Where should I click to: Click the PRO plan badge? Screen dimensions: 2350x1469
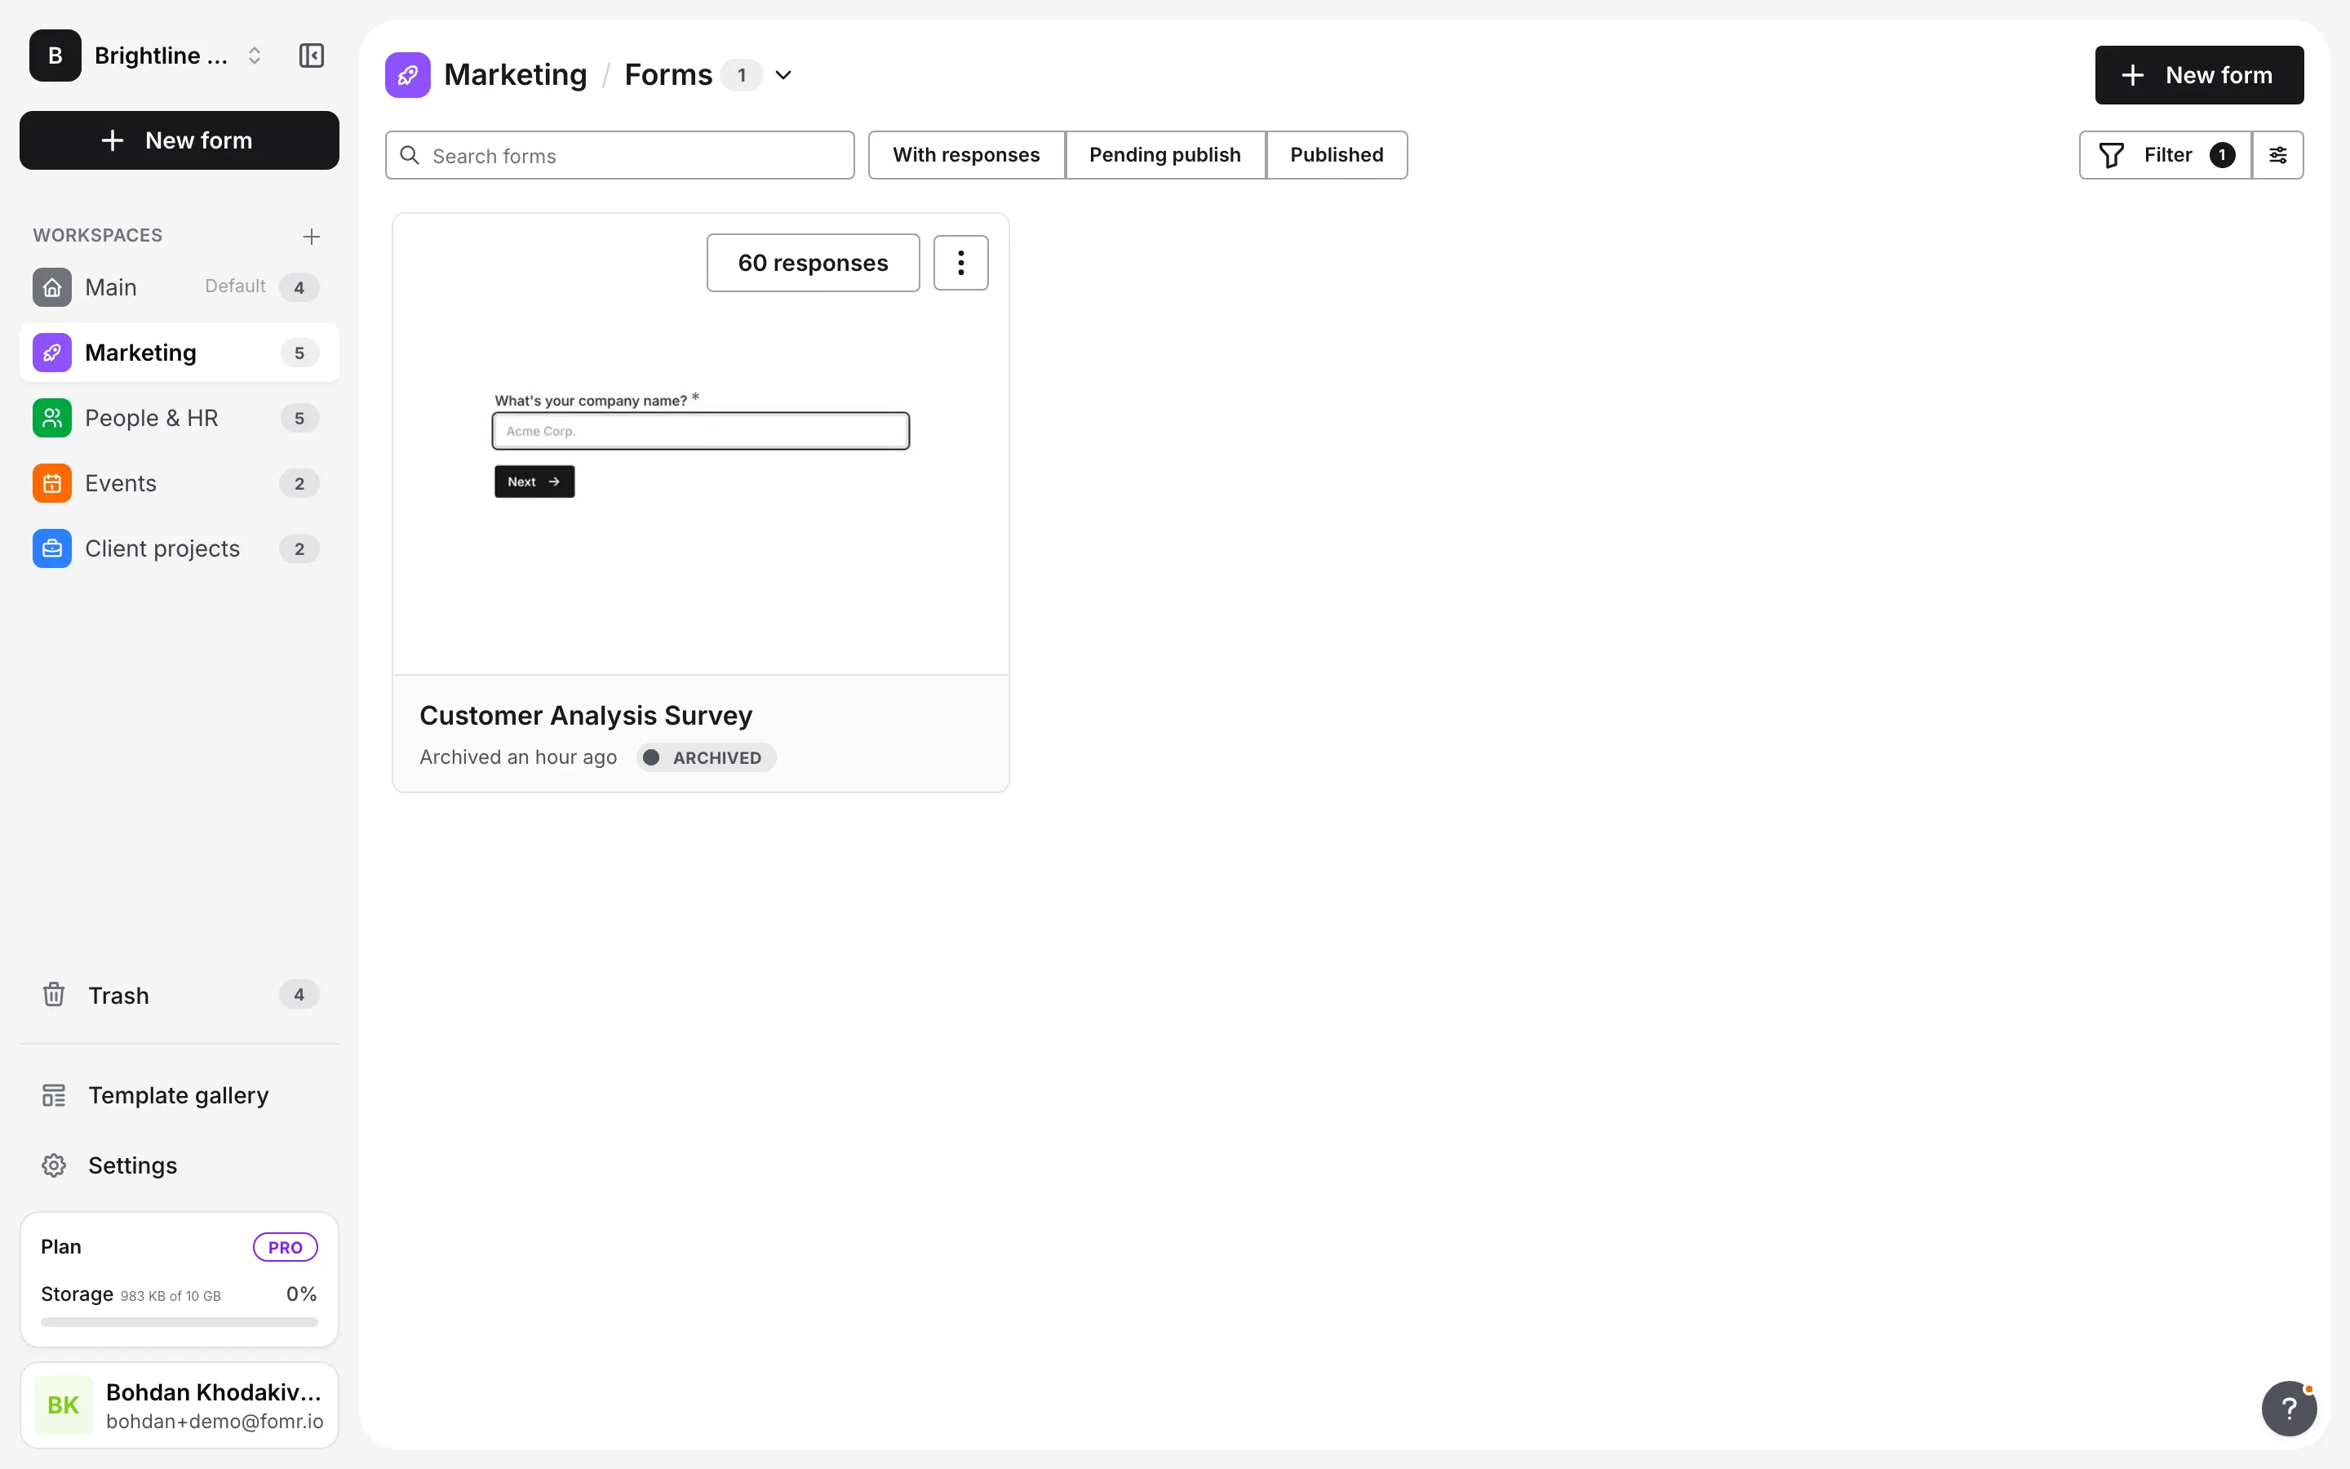(x=285, y=1246)
